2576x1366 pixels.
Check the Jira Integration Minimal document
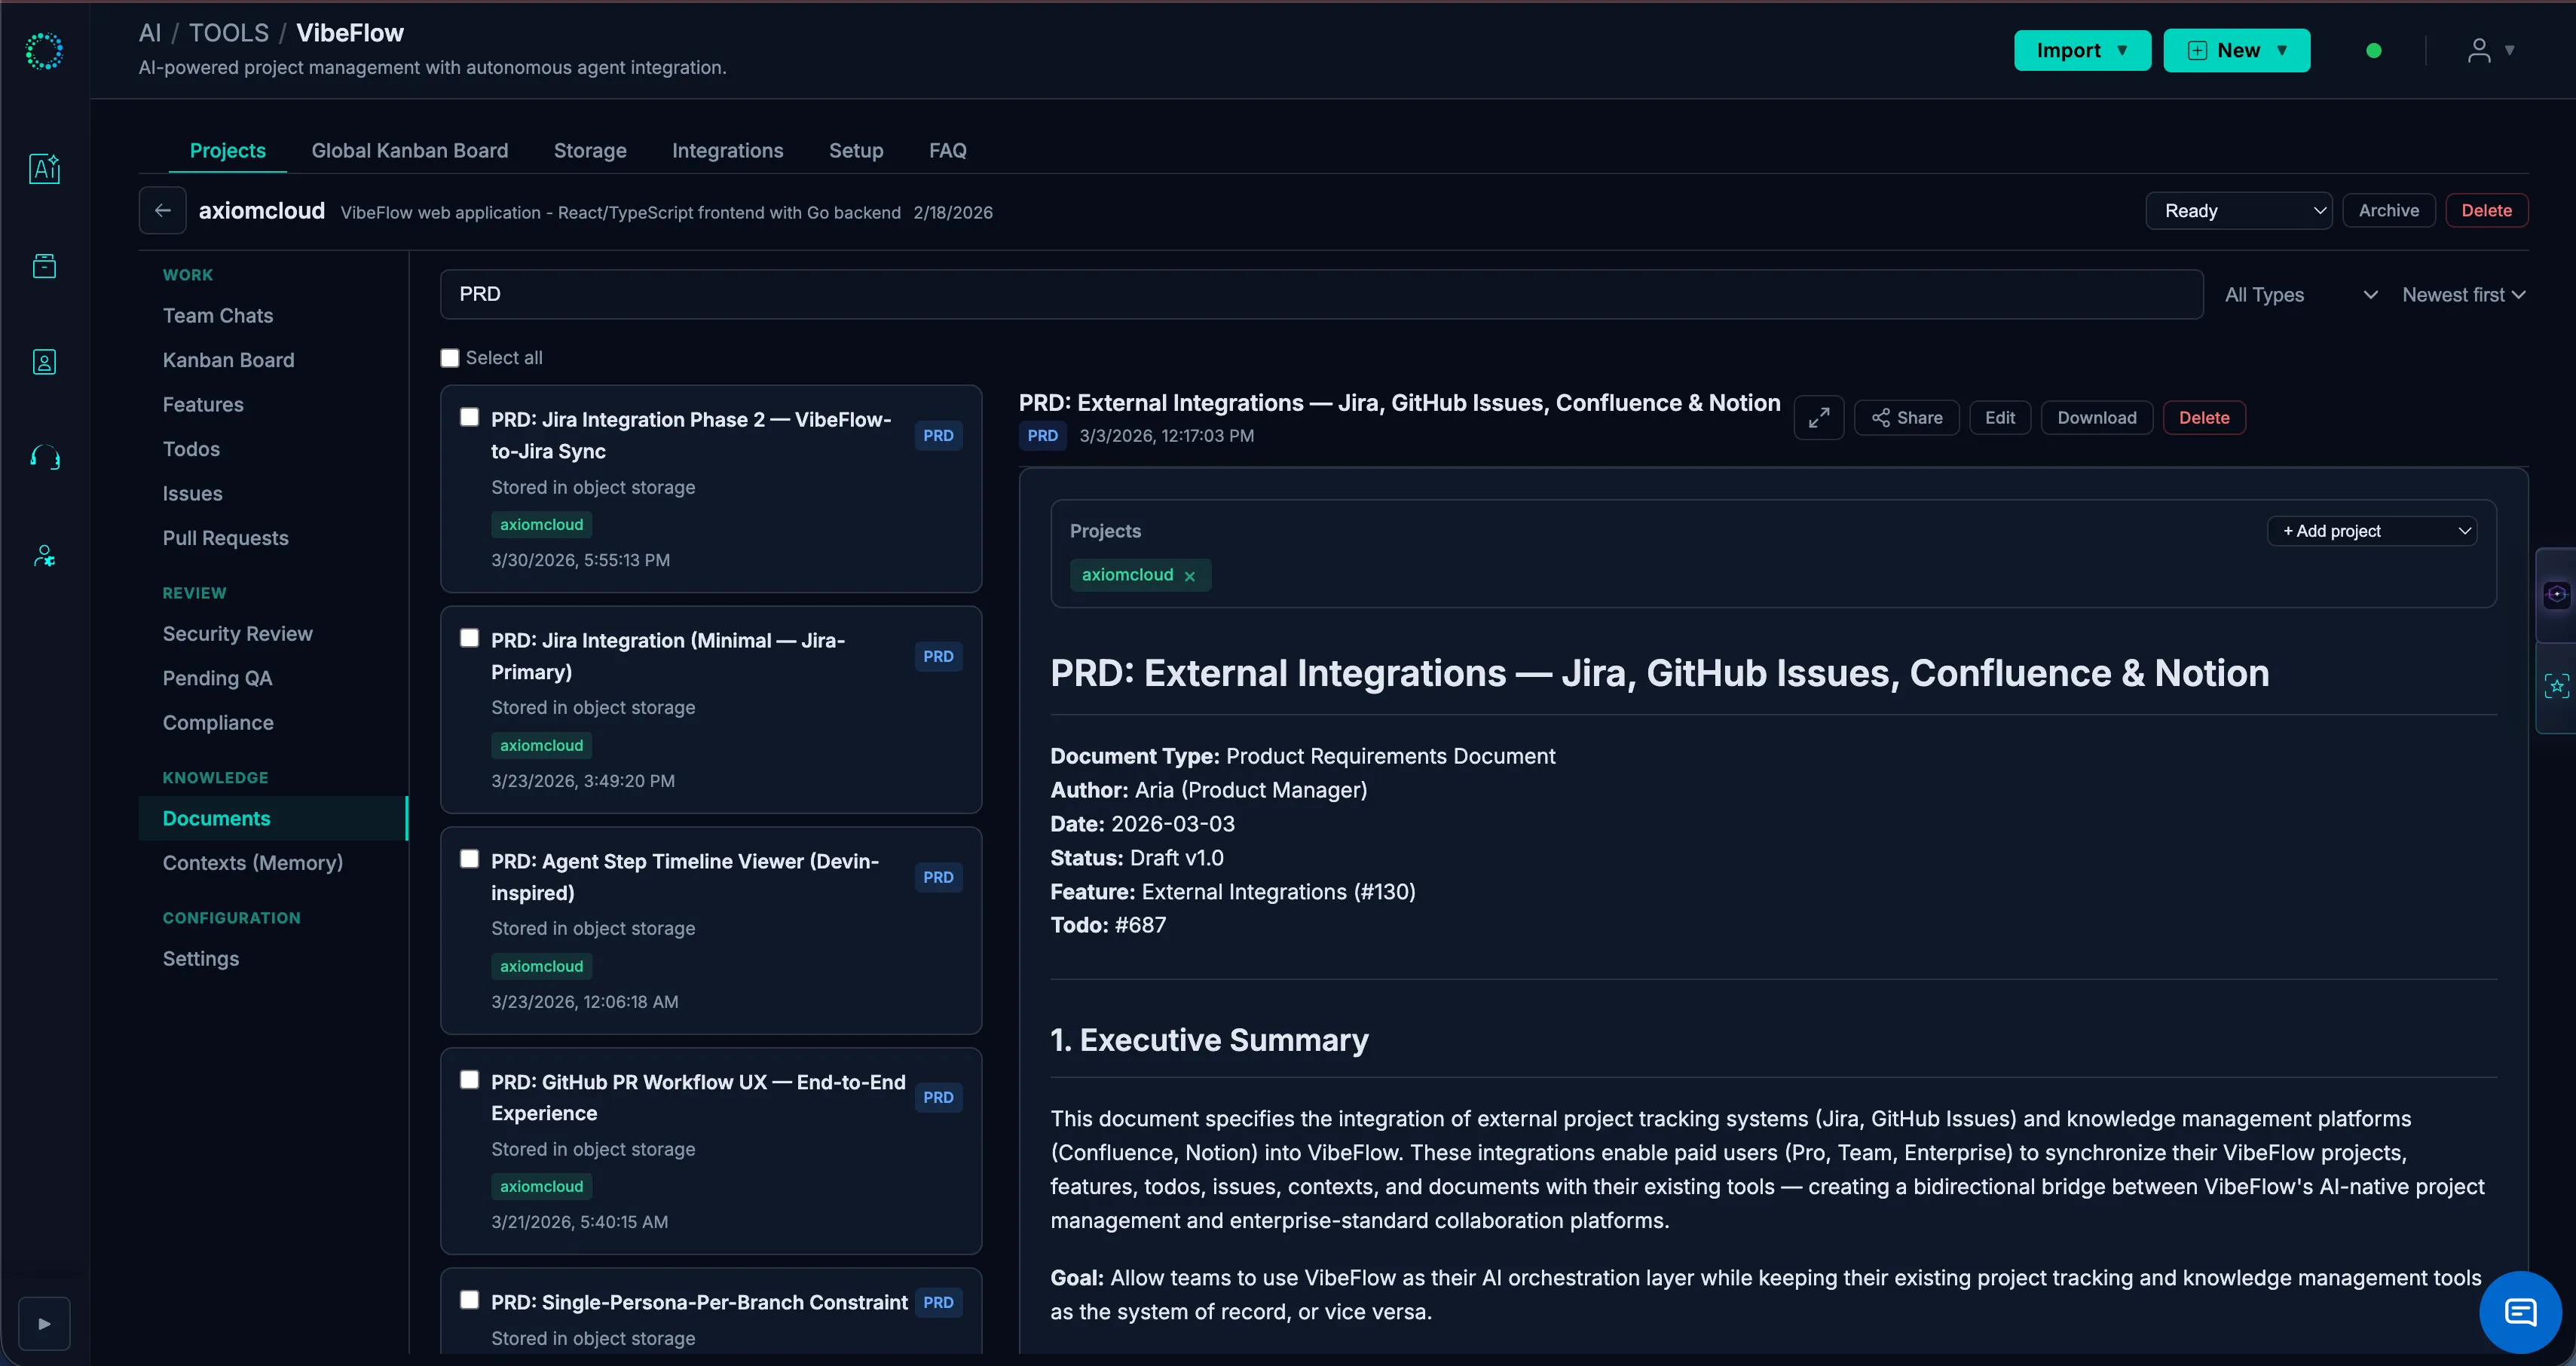coord(469,638)
